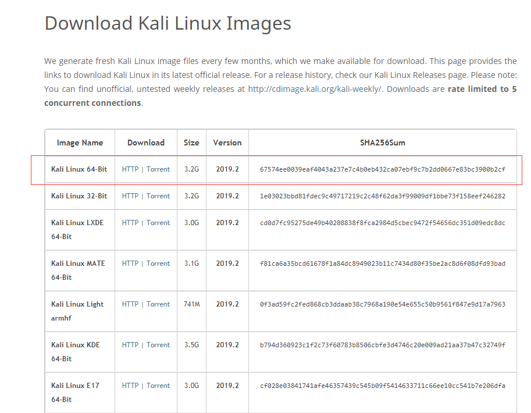Click version 2019.2 in the MATE 64-Bit row
The width and height of the screenshot is (531, 413).
click(x=227, y=264)
